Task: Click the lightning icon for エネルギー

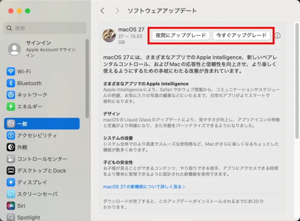Action: [11, 106]
